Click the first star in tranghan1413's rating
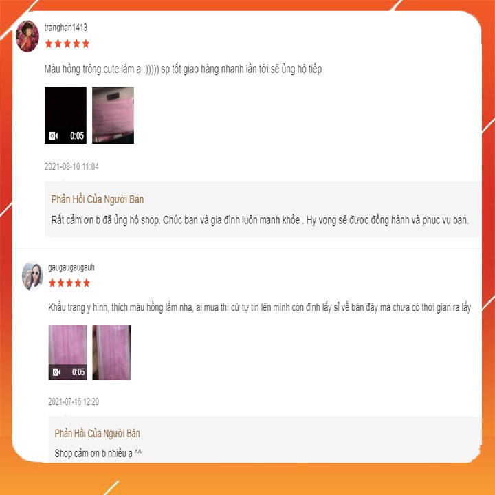This screenshot has width=495, height=495. pos(49,44)
